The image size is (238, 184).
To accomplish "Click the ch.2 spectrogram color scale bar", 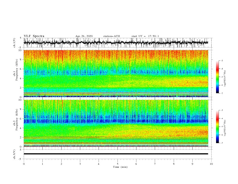I will (x=217, y=127).
